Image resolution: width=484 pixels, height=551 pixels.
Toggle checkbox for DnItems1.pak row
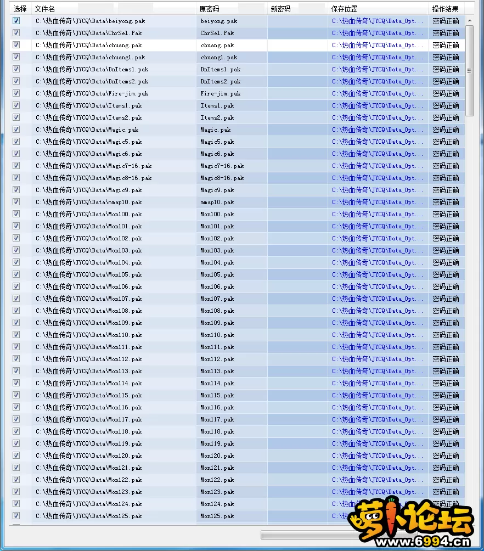coord(16,69)
